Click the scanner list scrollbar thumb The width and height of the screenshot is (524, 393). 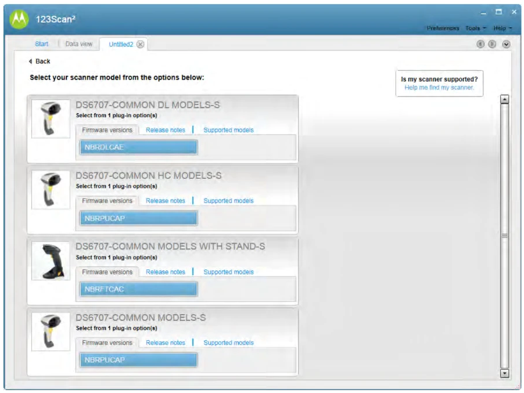pyautogui.click(x=505, y=236)
